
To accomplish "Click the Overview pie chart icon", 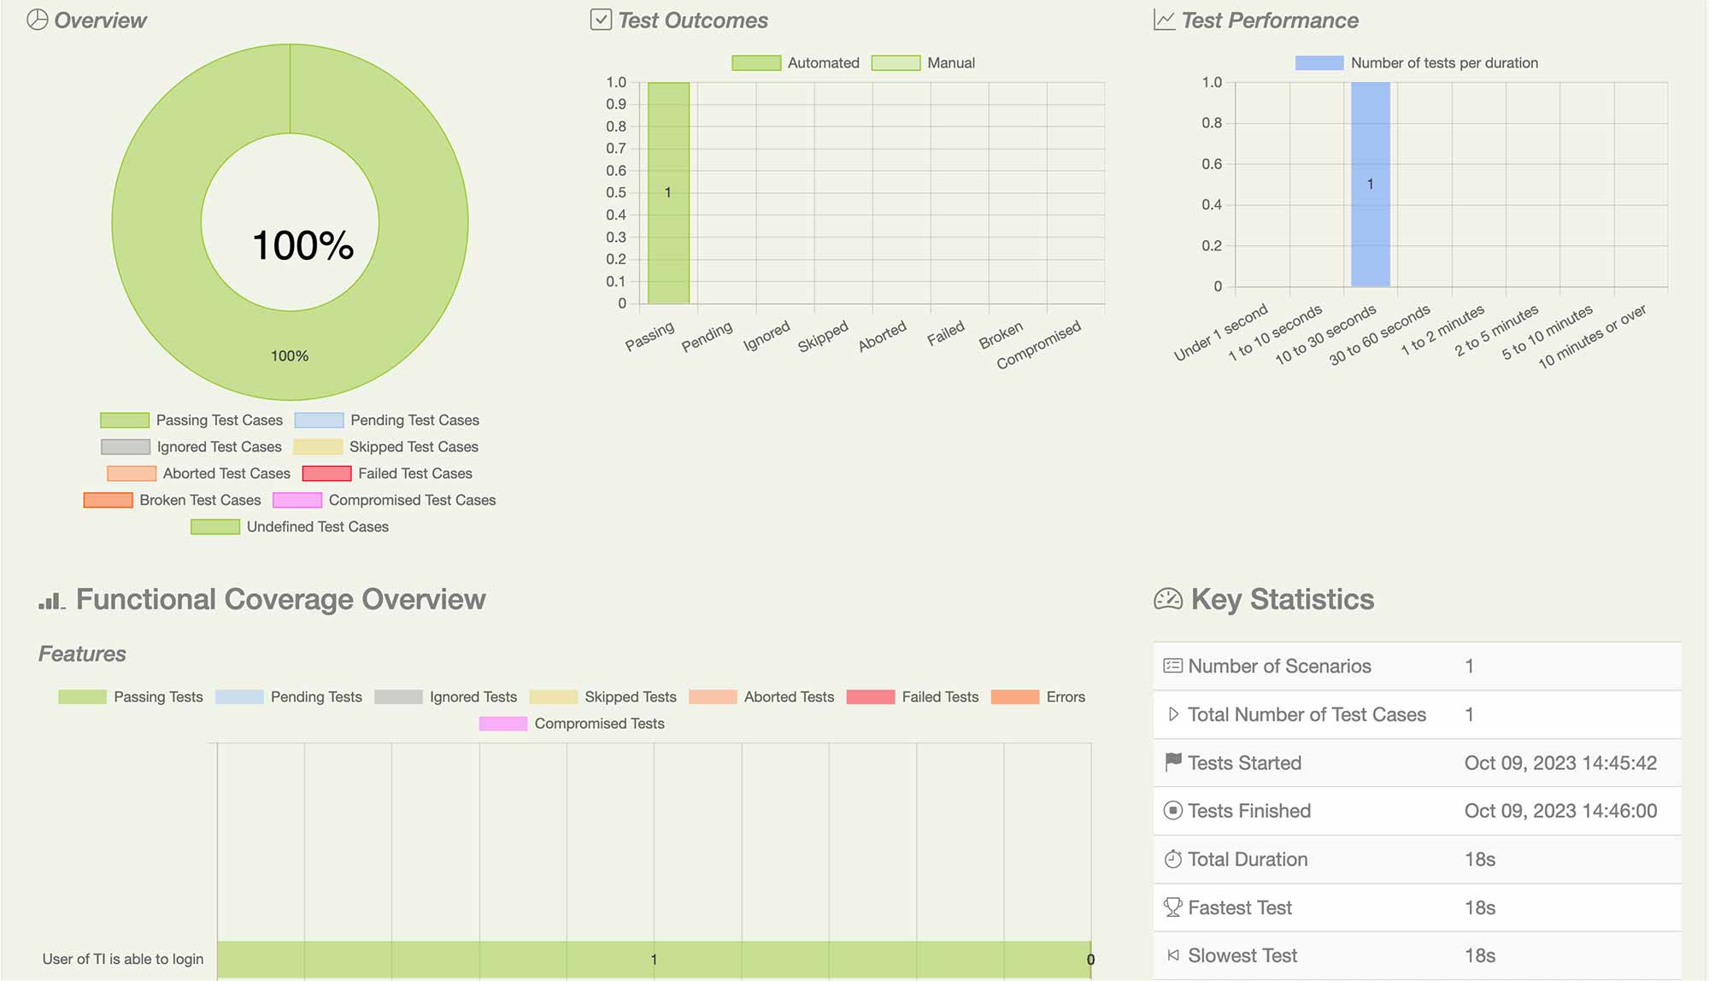I will pos(38,20).
